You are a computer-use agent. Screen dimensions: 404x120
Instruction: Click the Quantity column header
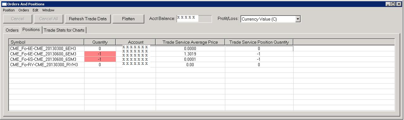100,42
